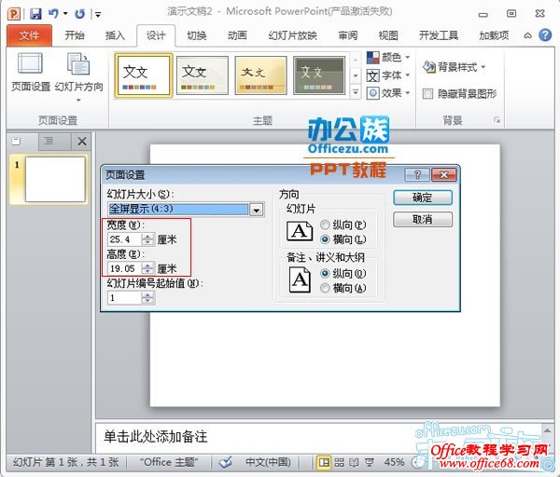Open the Customize Quick Access Toolbar dropdown
The width and height of the screenshot is (560, 477).
tap(98, 14)
